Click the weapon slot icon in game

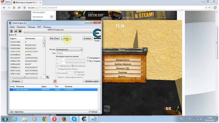(x=107, y=109)
